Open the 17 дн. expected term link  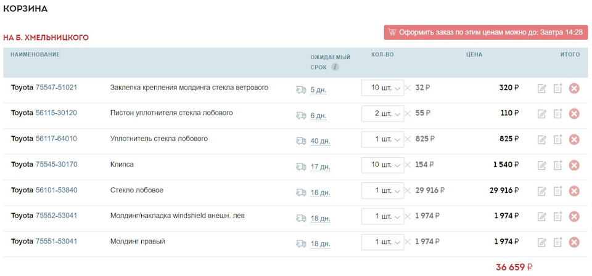pos(320,167)
